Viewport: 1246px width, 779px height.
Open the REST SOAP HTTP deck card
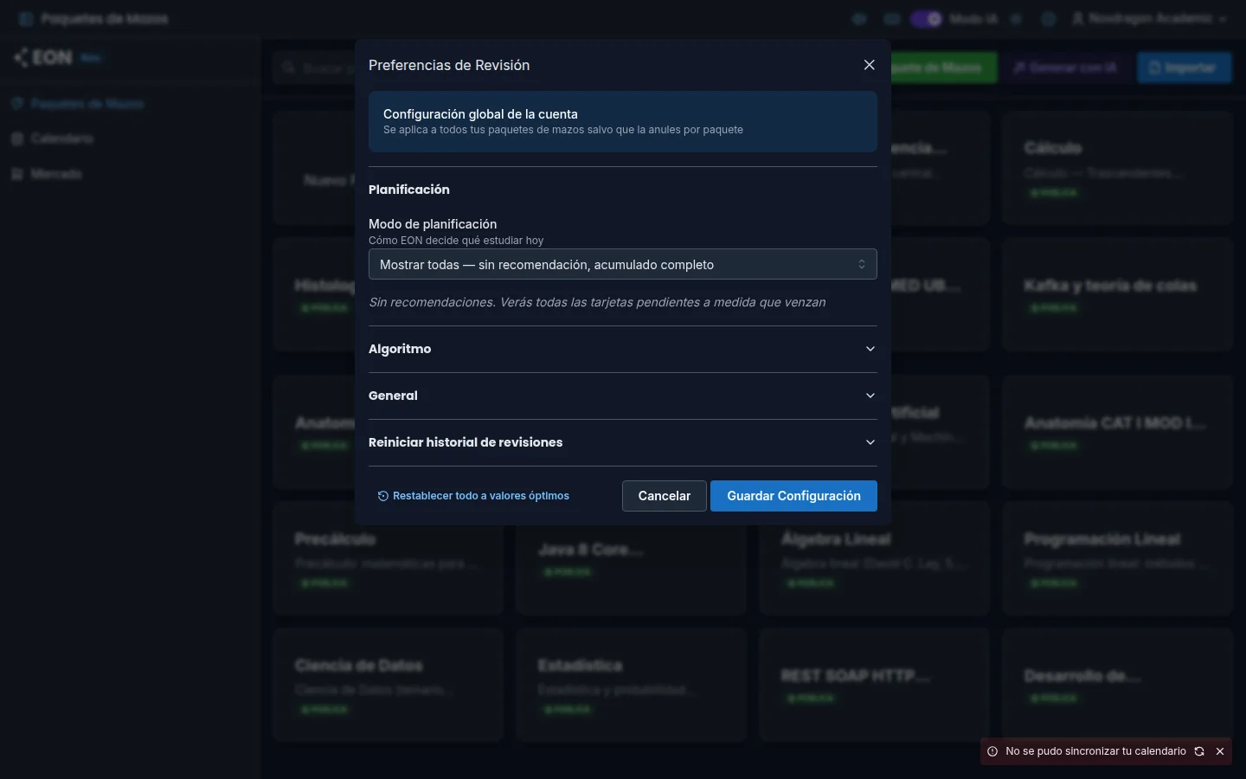(874, 685)
